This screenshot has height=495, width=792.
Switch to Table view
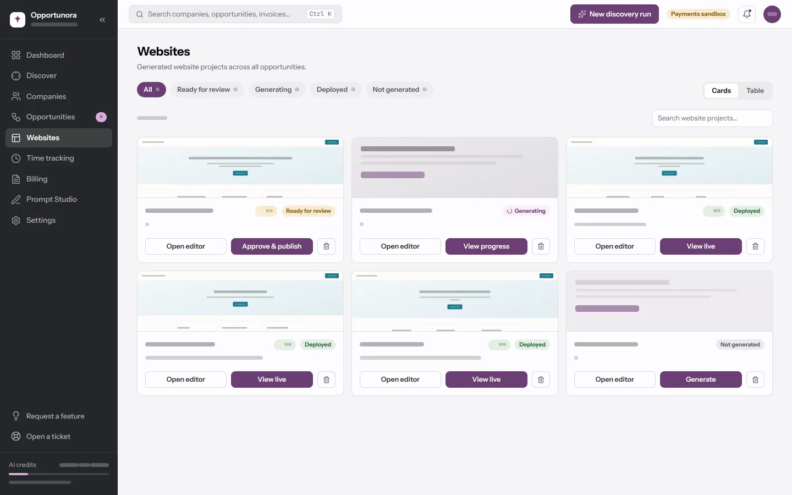tap(755, 91)
